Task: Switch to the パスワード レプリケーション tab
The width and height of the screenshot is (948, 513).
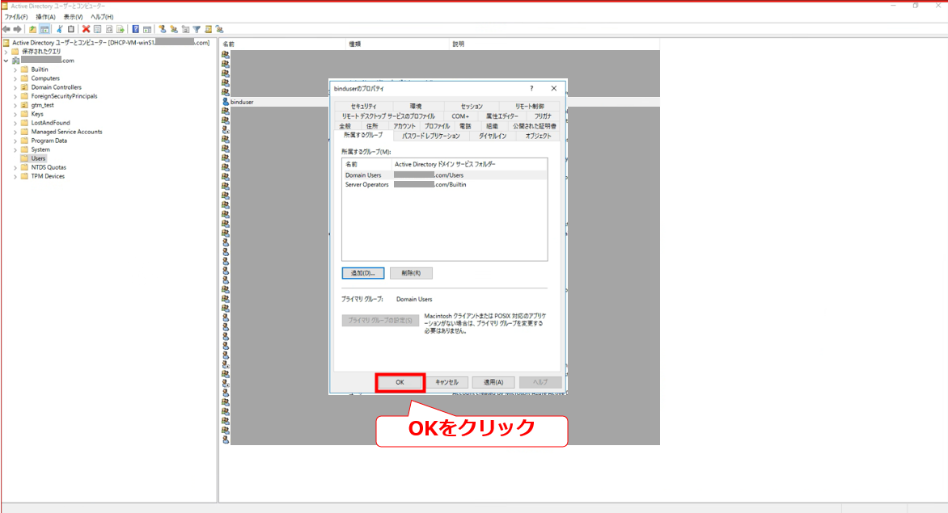Action: click(431, 136)
